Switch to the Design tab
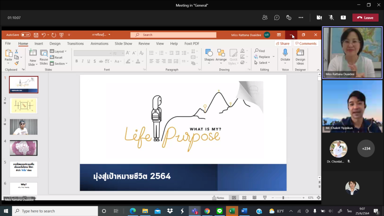The image size is (384, 216). [55, 43]
